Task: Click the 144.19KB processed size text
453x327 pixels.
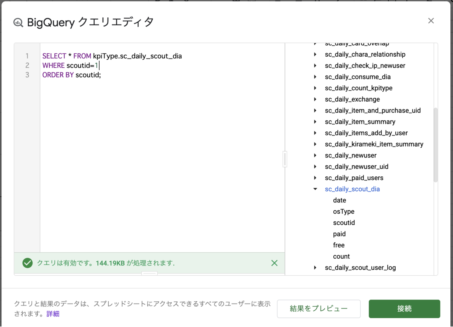Action: click(110, 263)
